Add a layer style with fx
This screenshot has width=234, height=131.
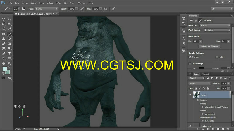[x=203, y=129]
